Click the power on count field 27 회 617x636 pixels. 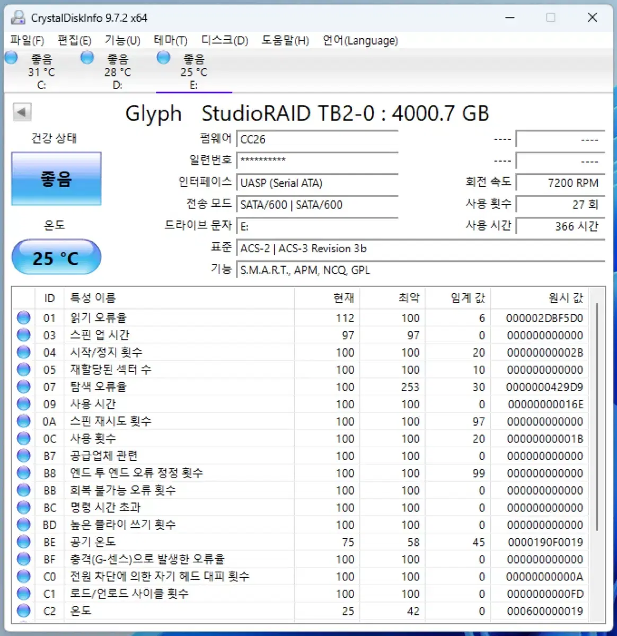click(560, 205)
